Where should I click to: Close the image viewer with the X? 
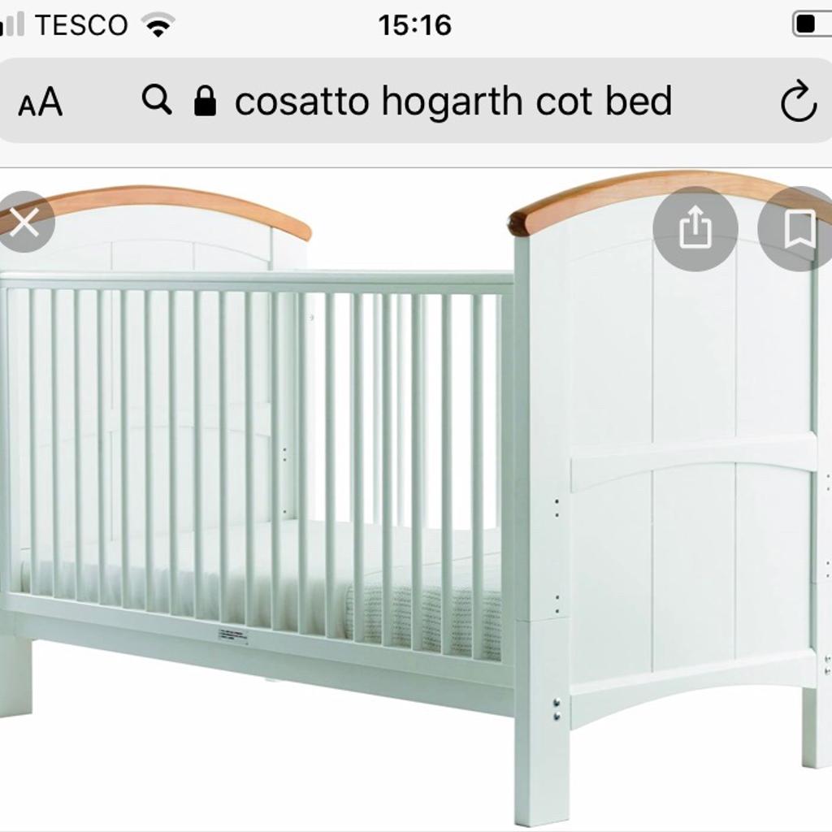coord(24,222)
